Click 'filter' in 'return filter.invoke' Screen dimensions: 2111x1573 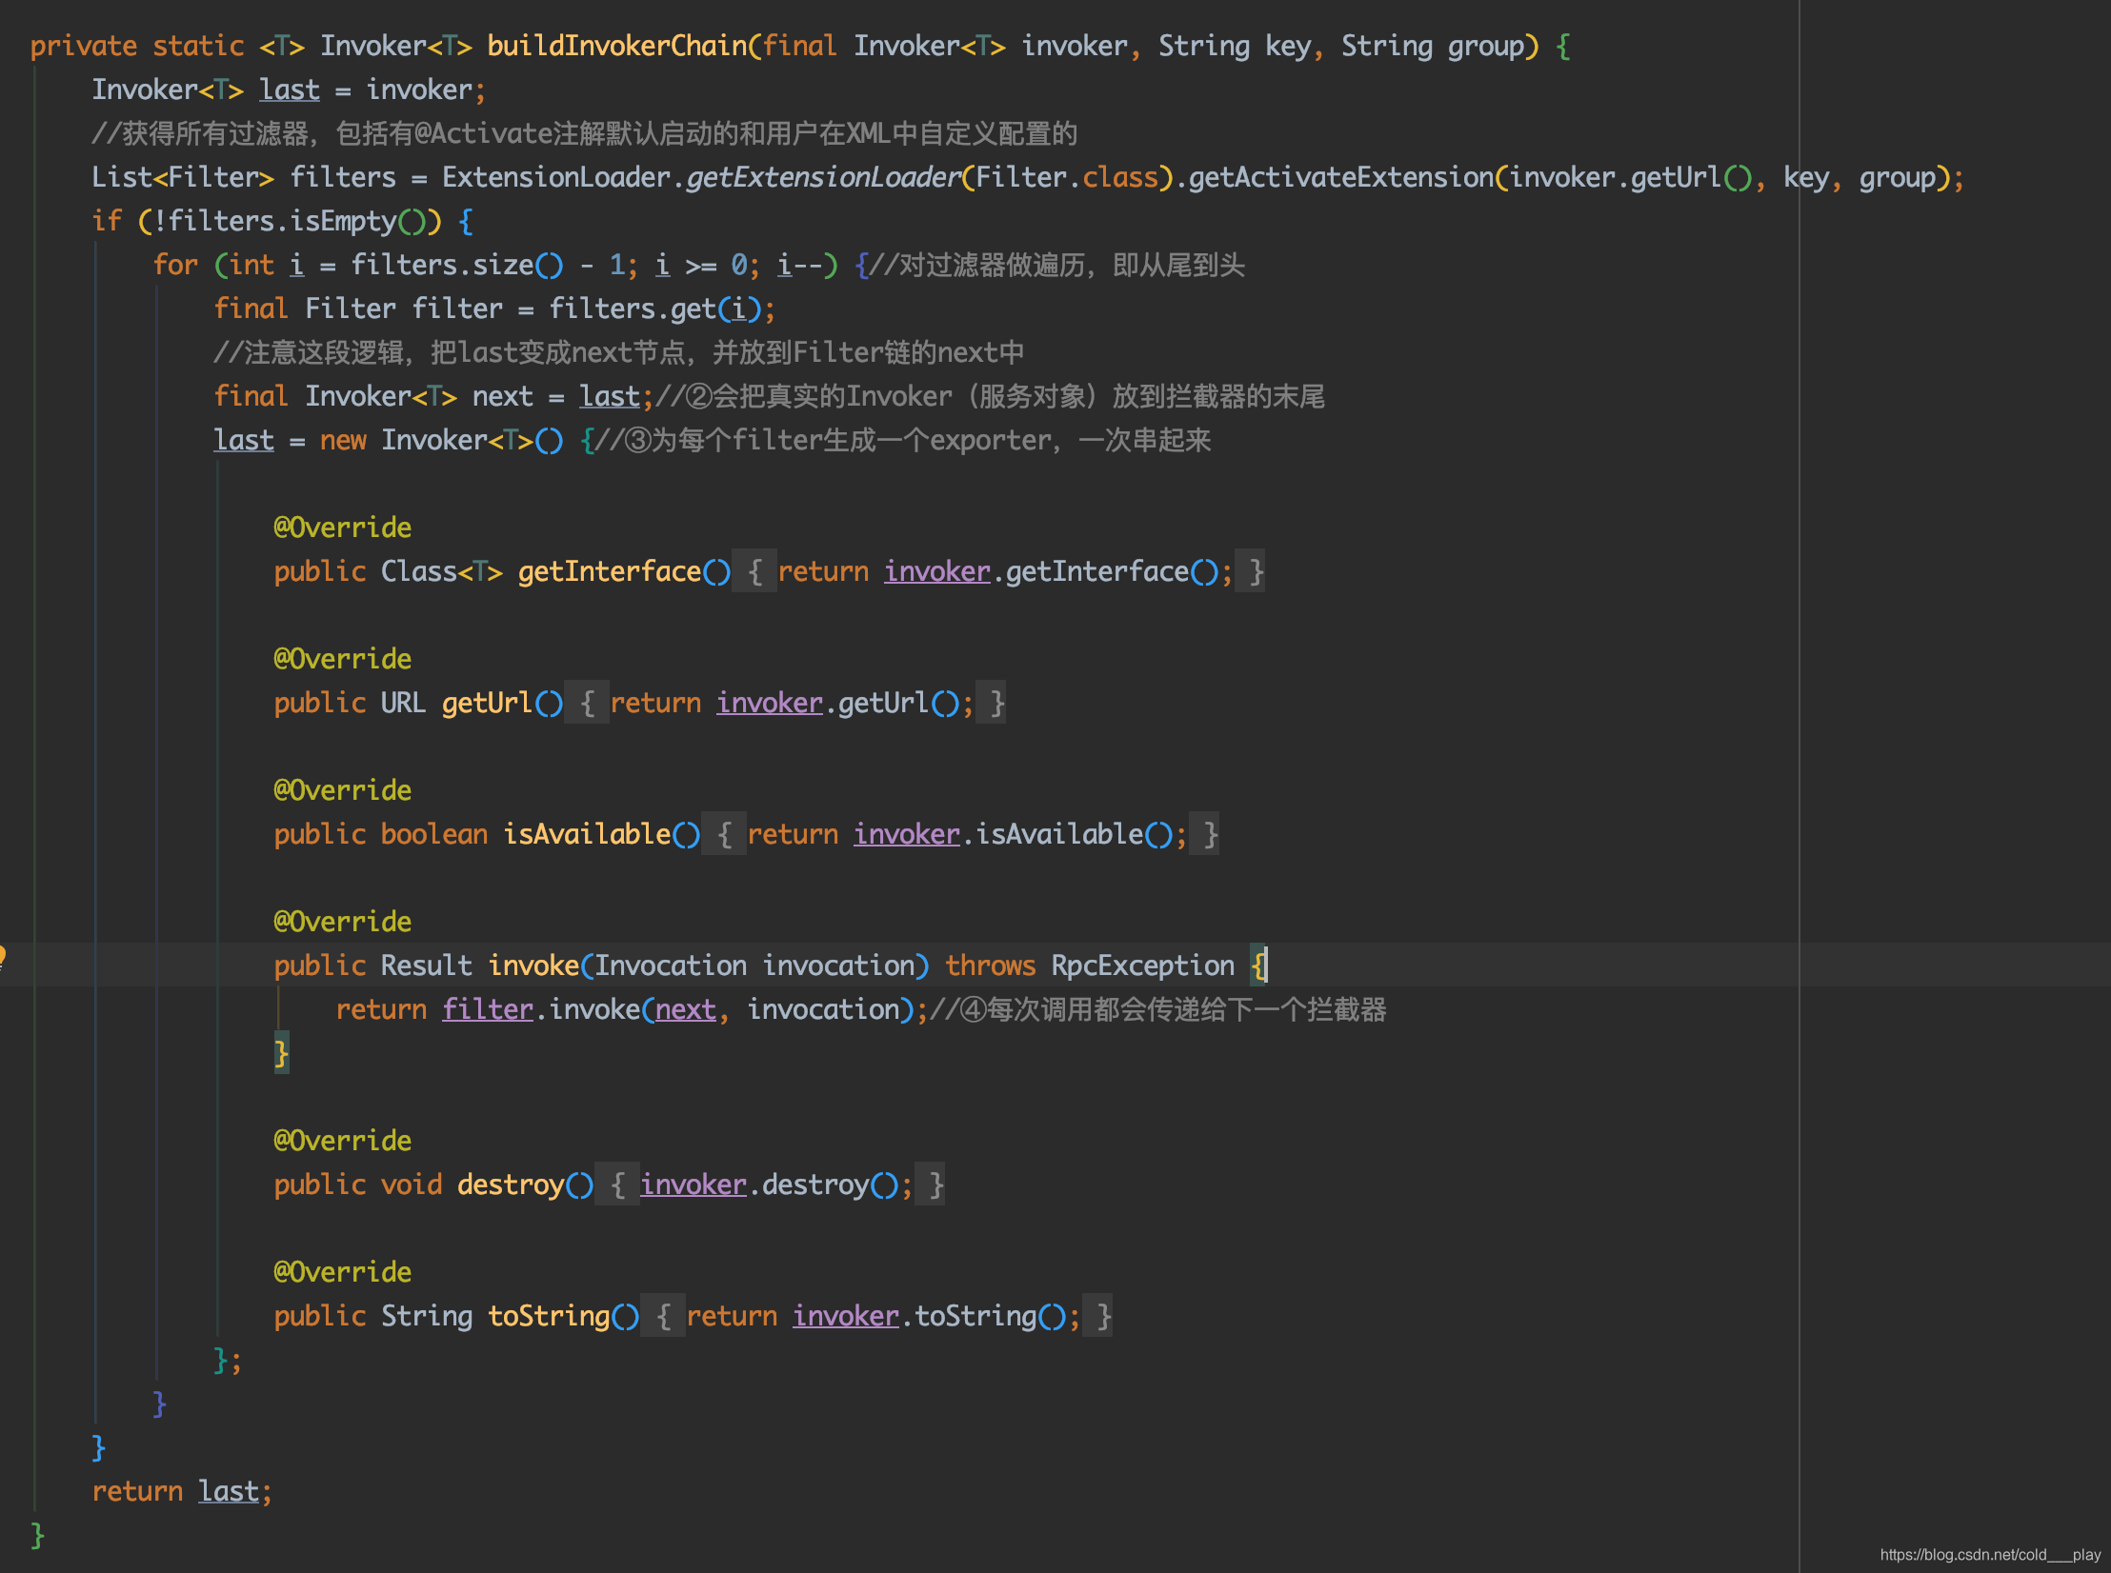[488, 1009]
